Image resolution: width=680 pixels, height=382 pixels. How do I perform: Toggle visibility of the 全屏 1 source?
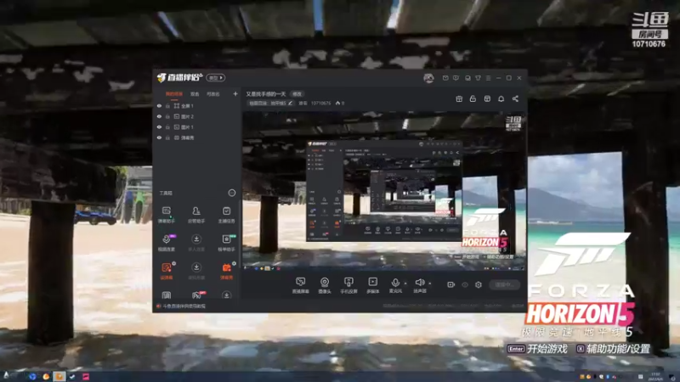159,105
